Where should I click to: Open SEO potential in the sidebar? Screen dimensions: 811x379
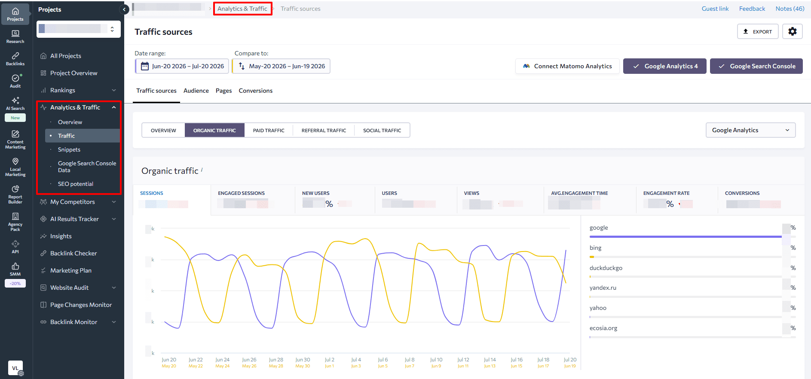(76, 184)
